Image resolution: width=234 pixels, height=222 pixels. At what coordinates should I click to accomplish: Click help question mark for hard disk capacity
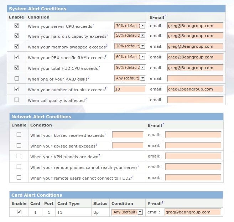pyautogui.click(x=108, y=35)
